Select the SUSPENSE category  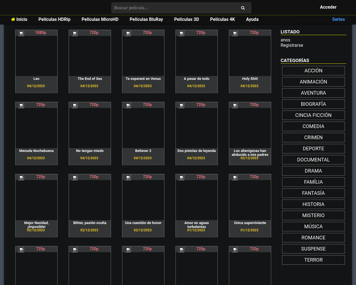[x=313, y=249]
